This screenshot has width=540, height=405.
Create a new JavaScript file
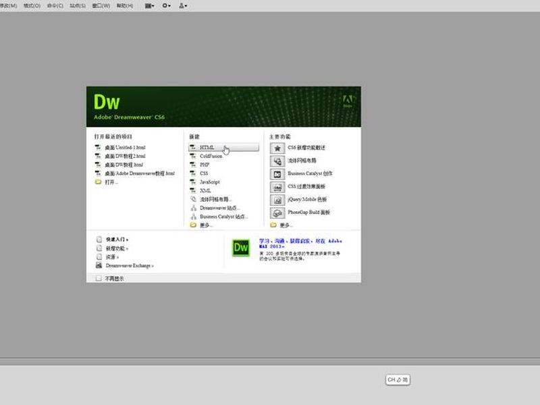coord(210,182)
